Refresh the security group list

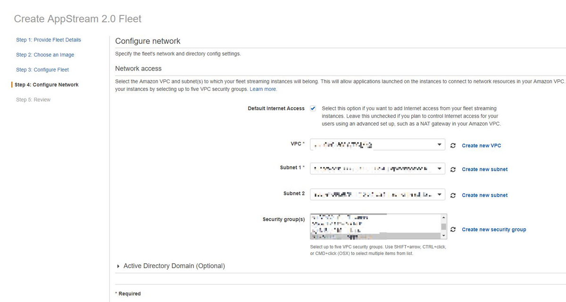tap(453, 230)
